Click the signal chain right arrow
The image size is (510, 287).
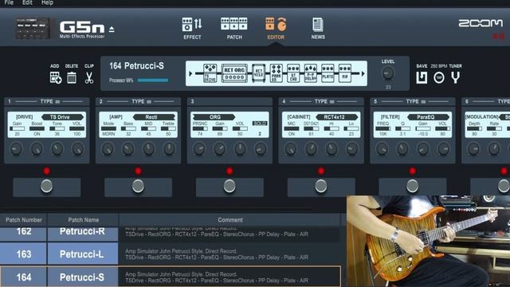[x=363, y=73]
